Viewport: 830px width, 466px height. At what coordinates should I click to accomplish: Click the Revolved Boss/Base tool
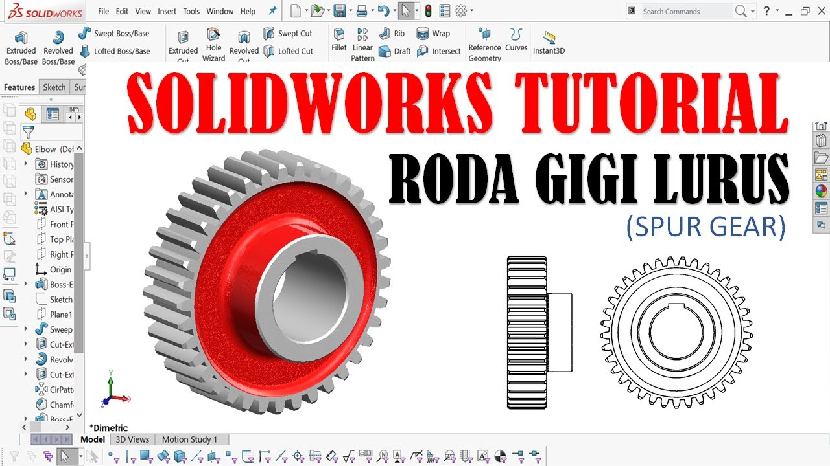(x=58, y=48)
